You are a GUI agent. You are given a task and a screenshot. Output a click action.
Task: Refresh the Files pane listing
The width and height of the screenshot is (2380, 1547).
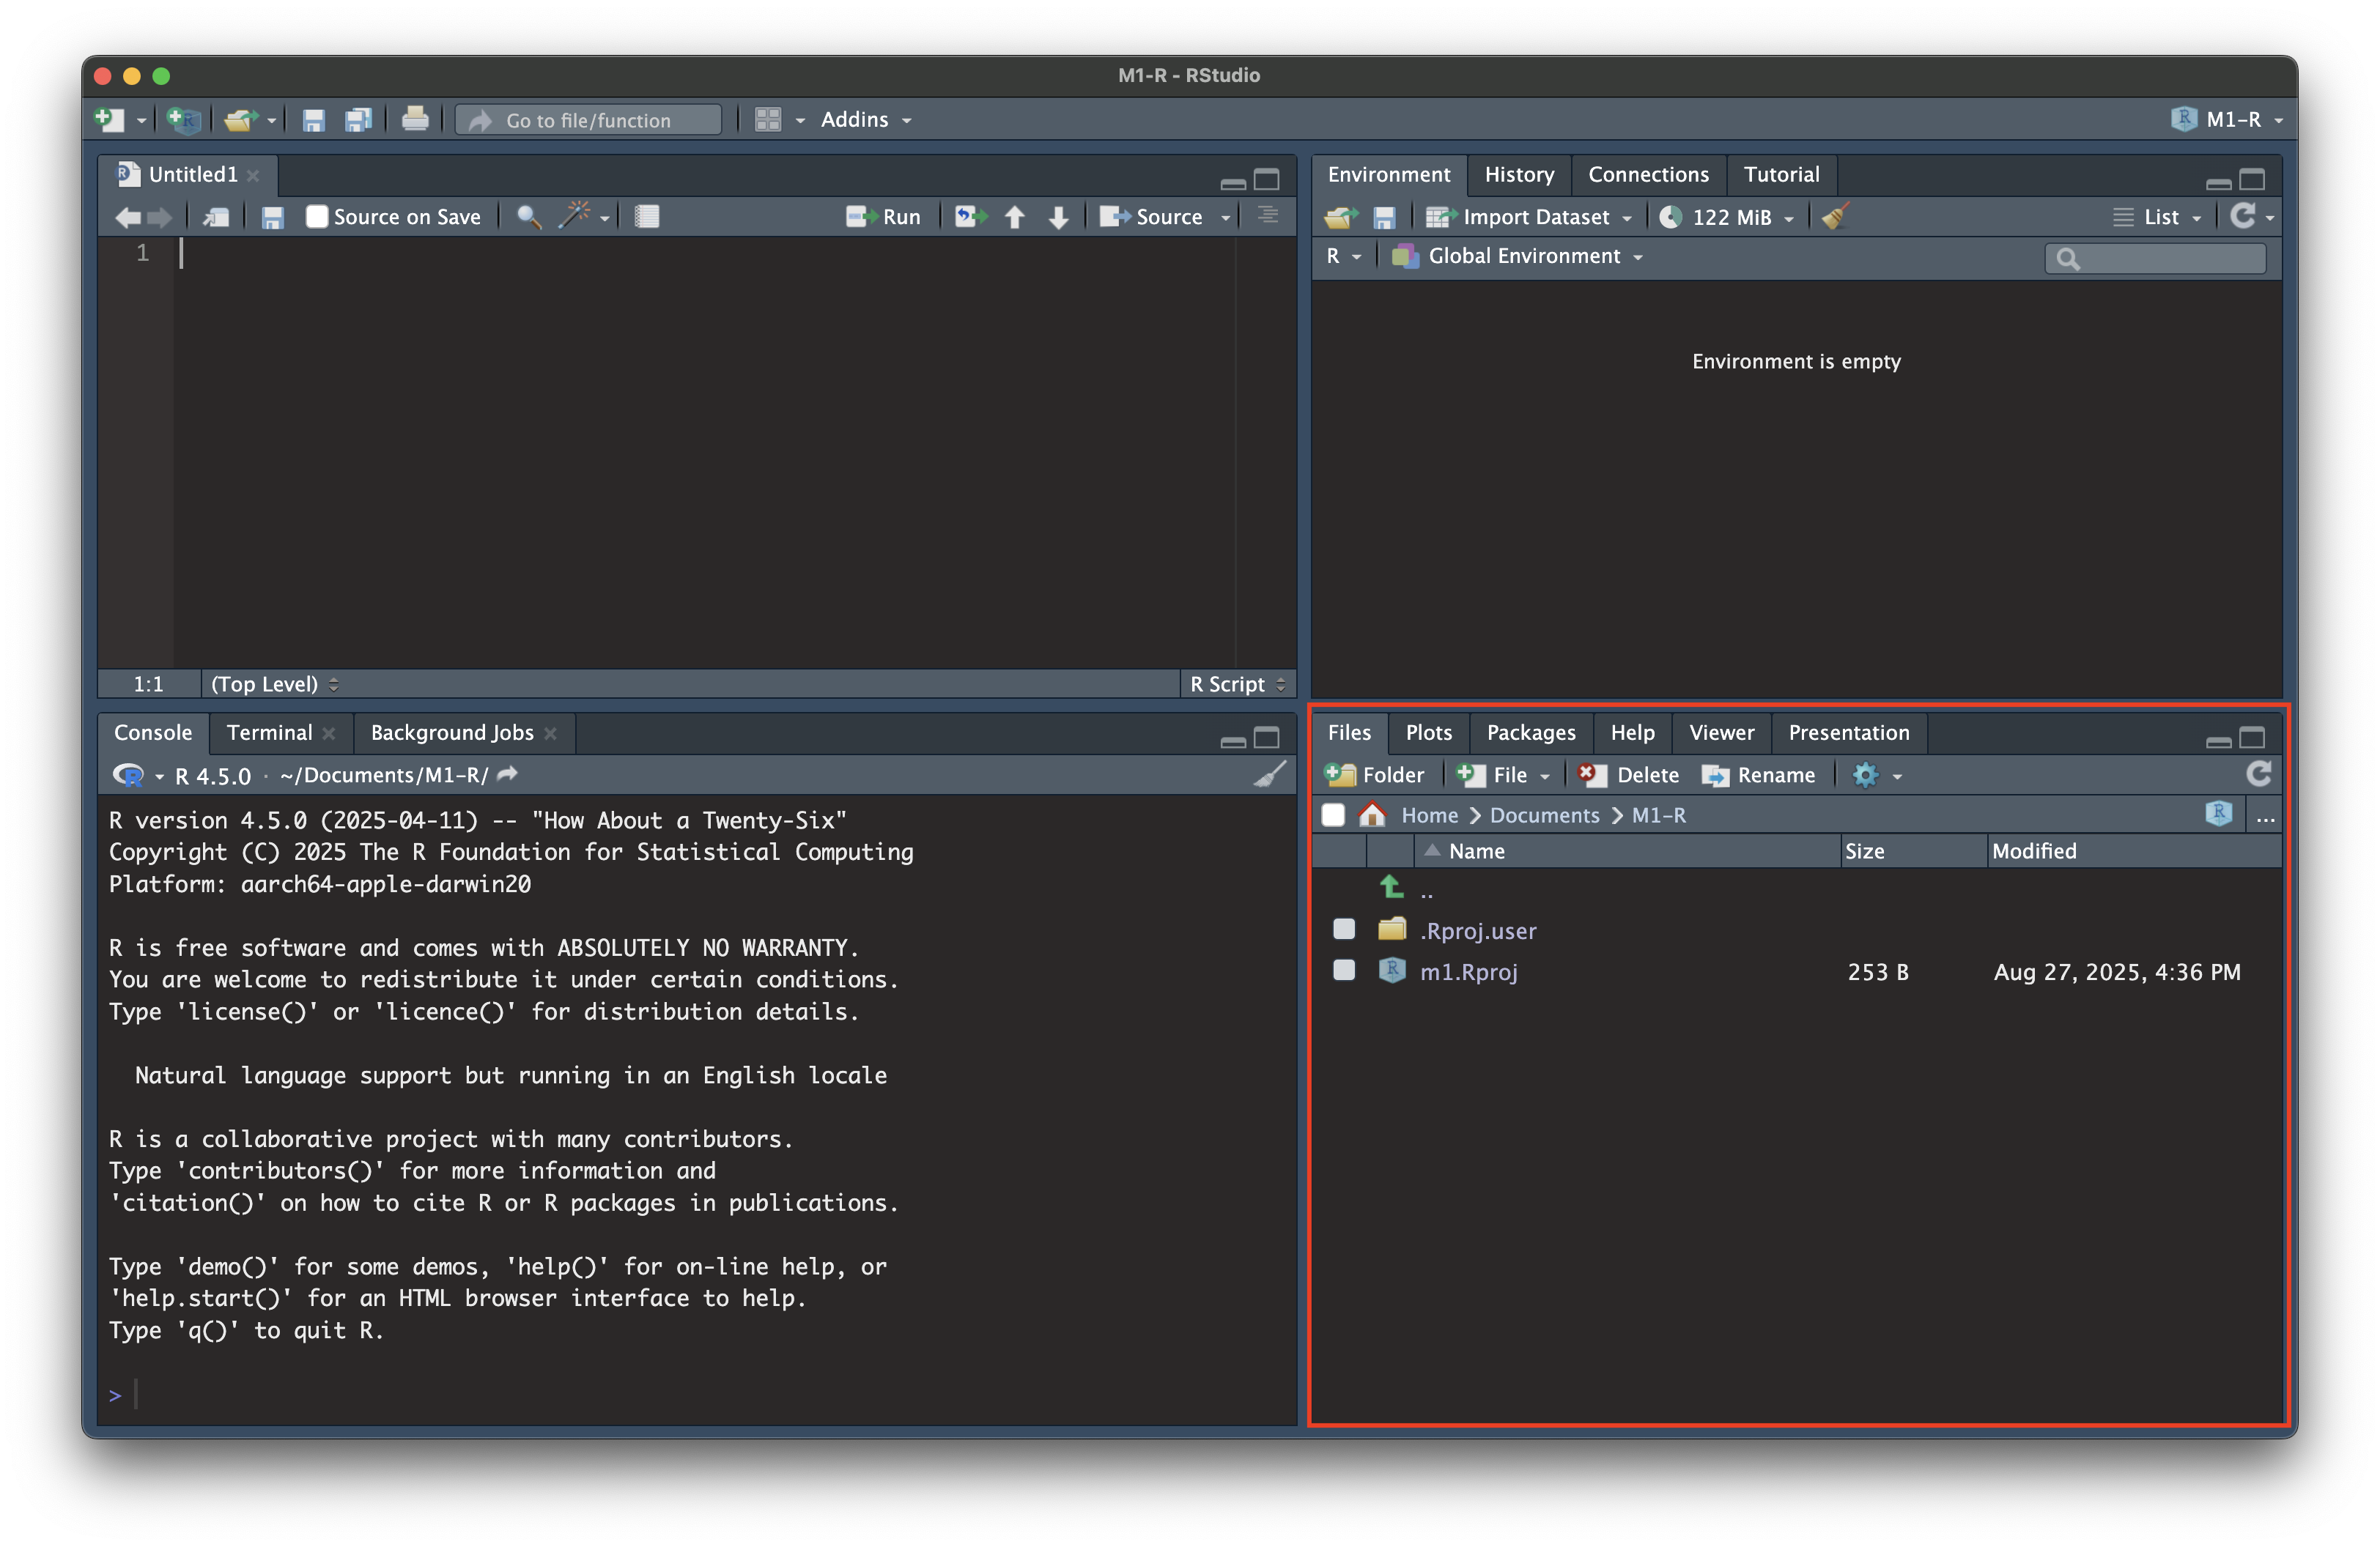click(x=2259, y=773)
